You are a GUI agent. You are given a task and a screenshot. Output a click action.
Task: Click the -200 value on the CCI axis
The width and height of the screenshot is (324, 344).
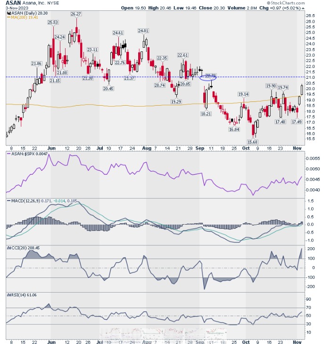[310, 286]
